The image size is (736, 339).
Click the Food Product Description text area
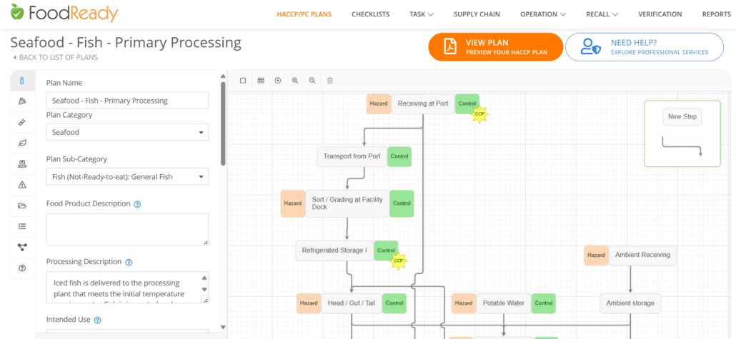tap(127, 229)
